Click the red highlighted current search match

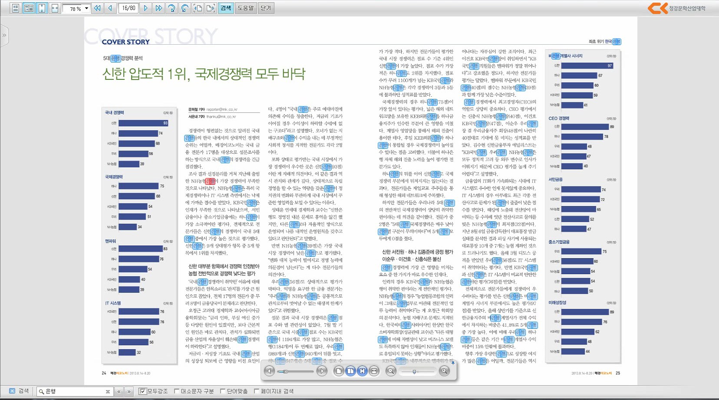210,181
